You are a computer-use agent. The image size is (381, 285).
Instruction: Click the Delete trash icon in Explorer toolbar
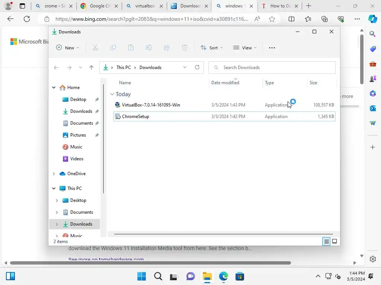coord(185,48)
